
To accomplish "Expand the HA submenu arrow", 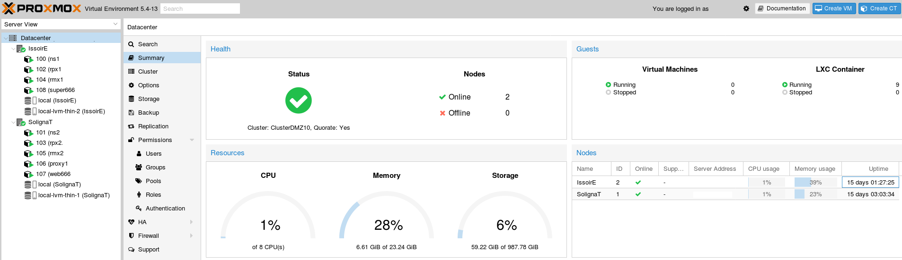I will pos(192,222).
